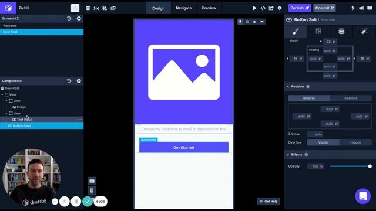This screenshot has width=376, height=211.
Task: Edit the right margin value 16
Action: coord(363,59)
